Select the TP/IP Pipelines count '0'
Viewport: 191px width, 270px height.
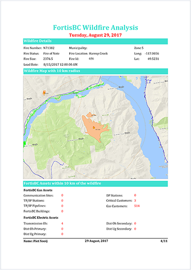coord(62,206)
